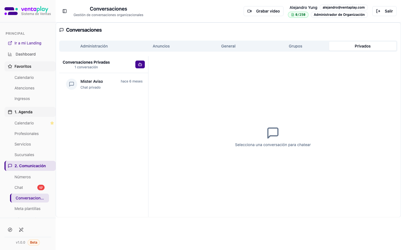Collapse the 2. Comunicación section
Screen dimensions: 401x250
click(30, 166)
